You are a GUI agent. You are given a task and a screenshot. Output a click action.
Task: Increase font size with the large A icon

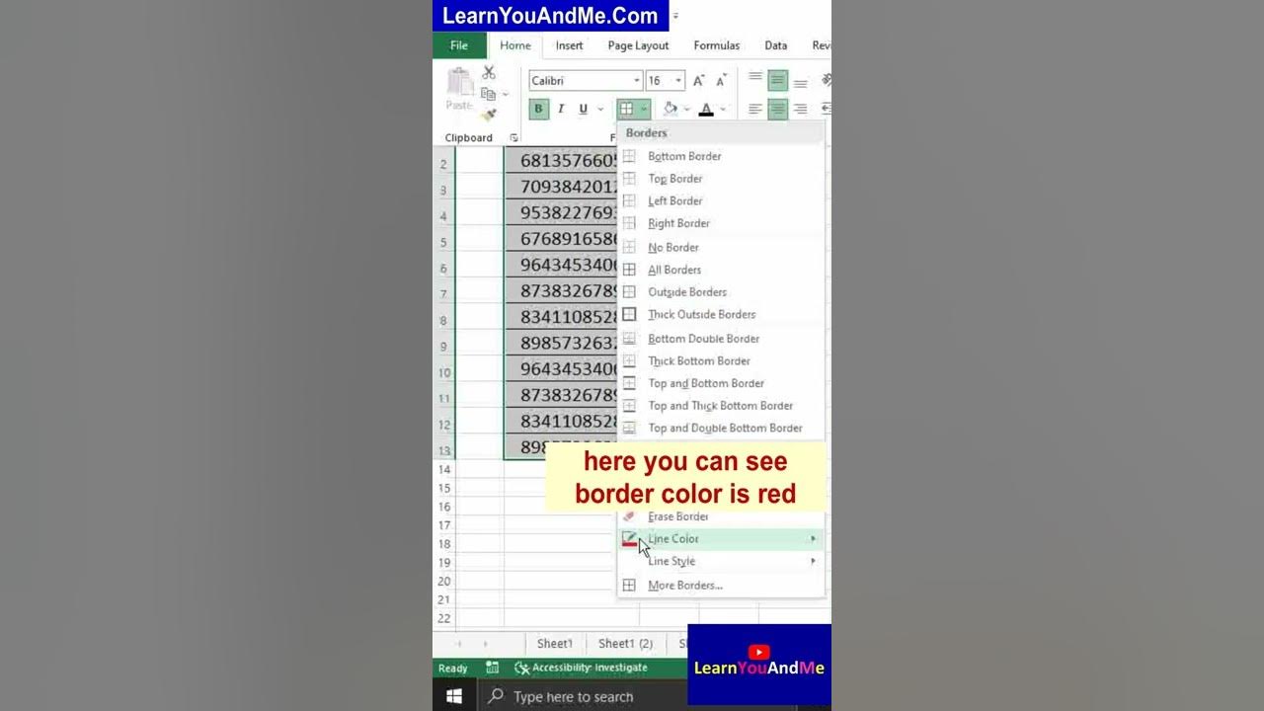tap(699, 81)
